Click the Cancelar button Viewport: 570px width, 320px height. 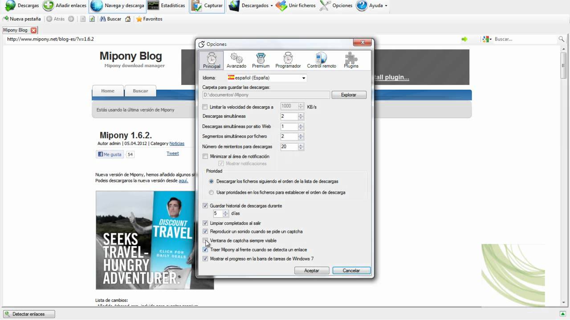tap(351, 270)
